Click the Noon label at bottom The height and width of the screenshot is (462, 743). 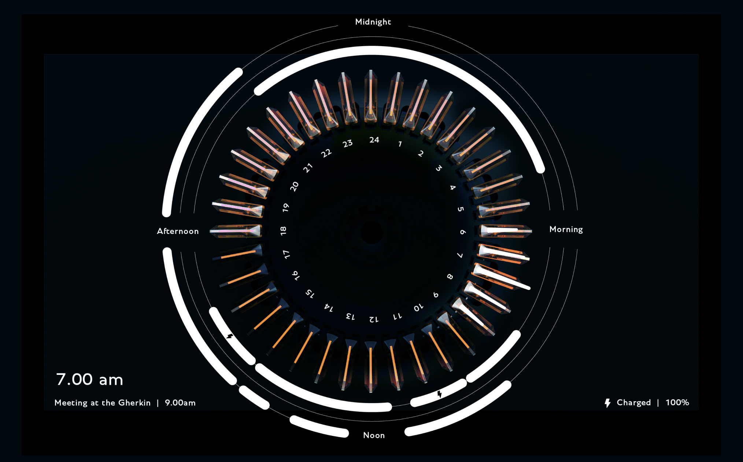tap(374, 435)
